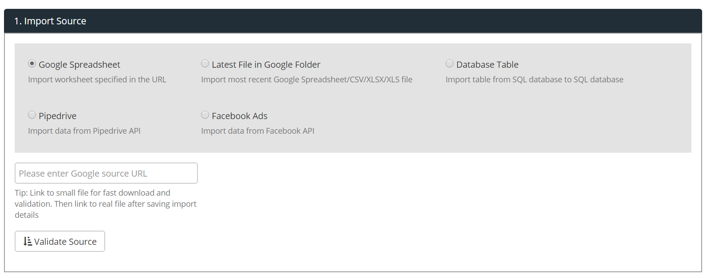Select the Database Table import source
This screenshot has width=707, height=278.
tap(449, 63)
